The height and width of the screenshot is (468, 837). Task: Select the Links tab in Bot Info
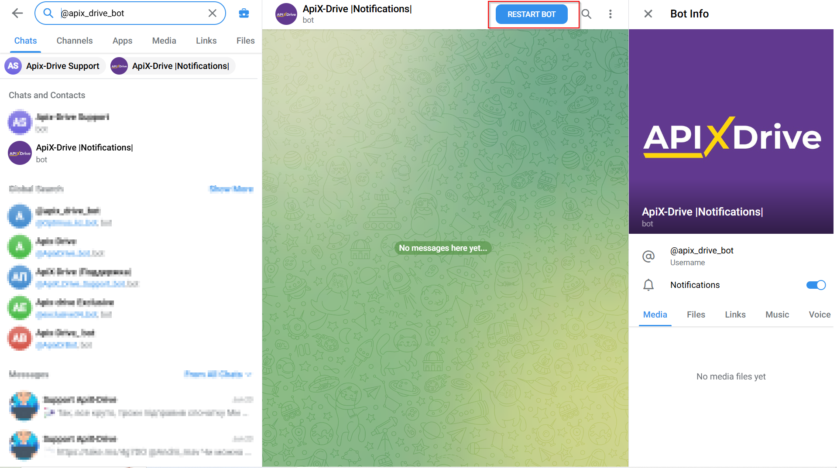click(x=735, y=314)
